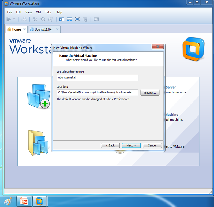Open the Snapshot Manager toolbar icon
Image resolution: width=214 pixels, height=207 pixels.
pyautogui.click(x=51, y=19)
